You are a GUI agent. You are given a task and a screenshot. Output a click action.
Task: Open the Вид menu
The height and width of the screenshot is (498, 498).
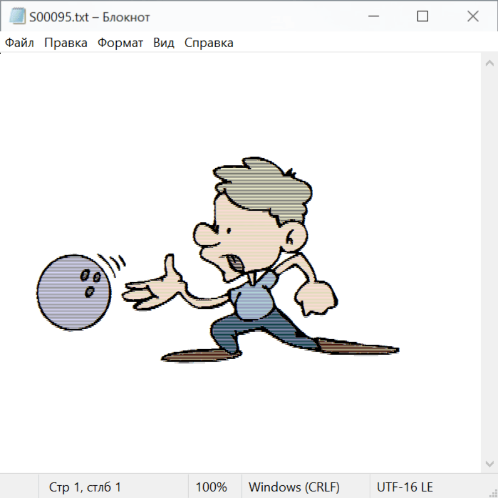tap(163, 43)
